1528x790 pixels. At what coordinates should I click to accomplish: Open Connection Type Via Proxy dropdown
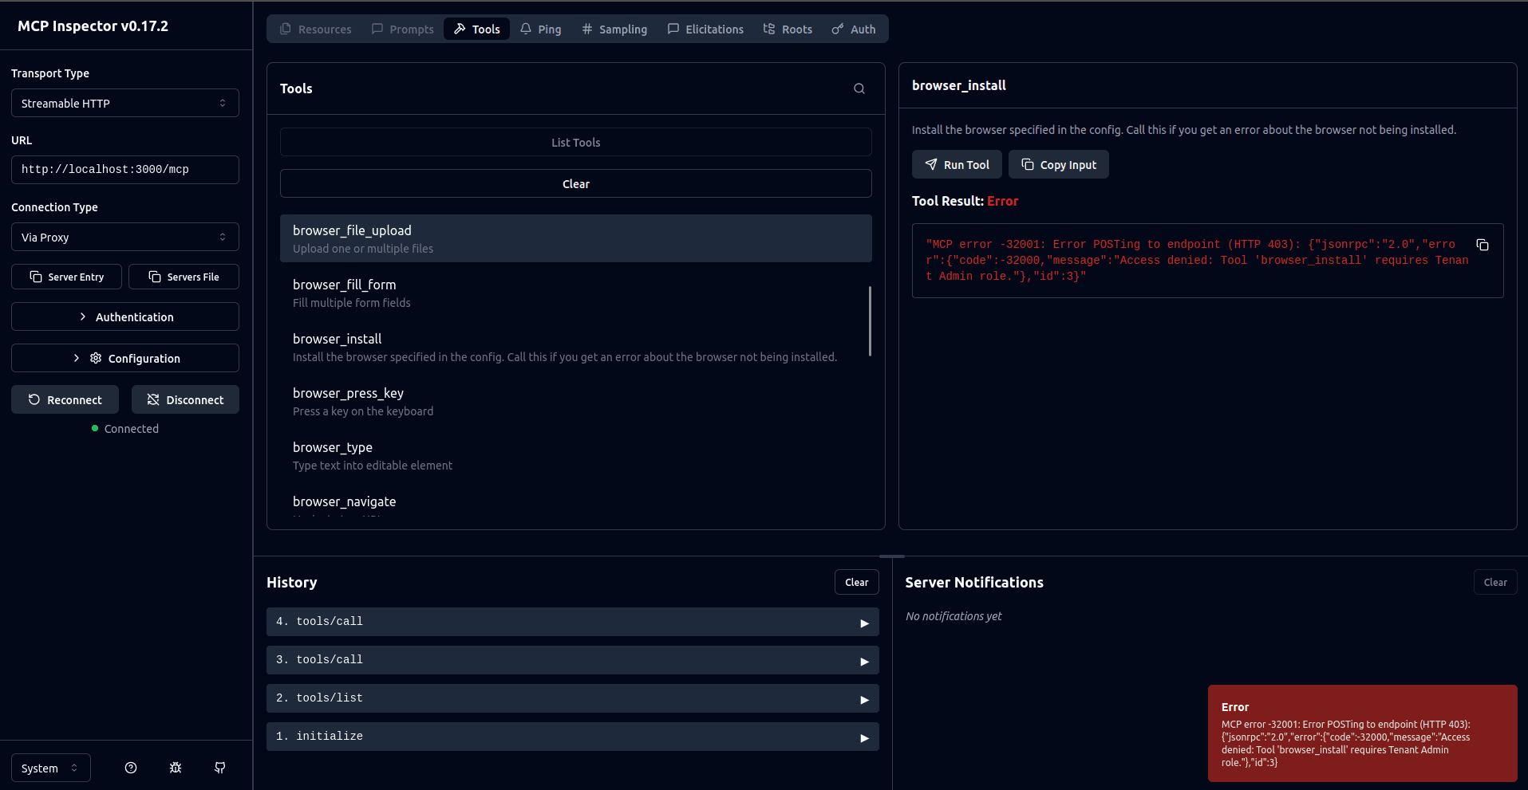[124, 237]
